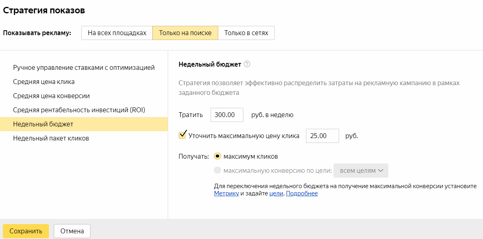
Task: Click the weekly spend field 300.00
Action: tap(227, 115)
